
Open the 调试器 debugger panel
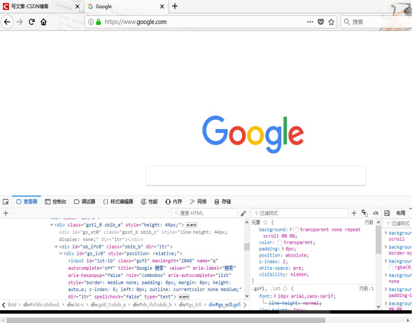click(84, 202)
